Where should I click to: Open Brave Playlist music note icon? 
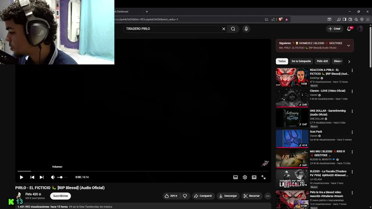(x=339, y=19)
